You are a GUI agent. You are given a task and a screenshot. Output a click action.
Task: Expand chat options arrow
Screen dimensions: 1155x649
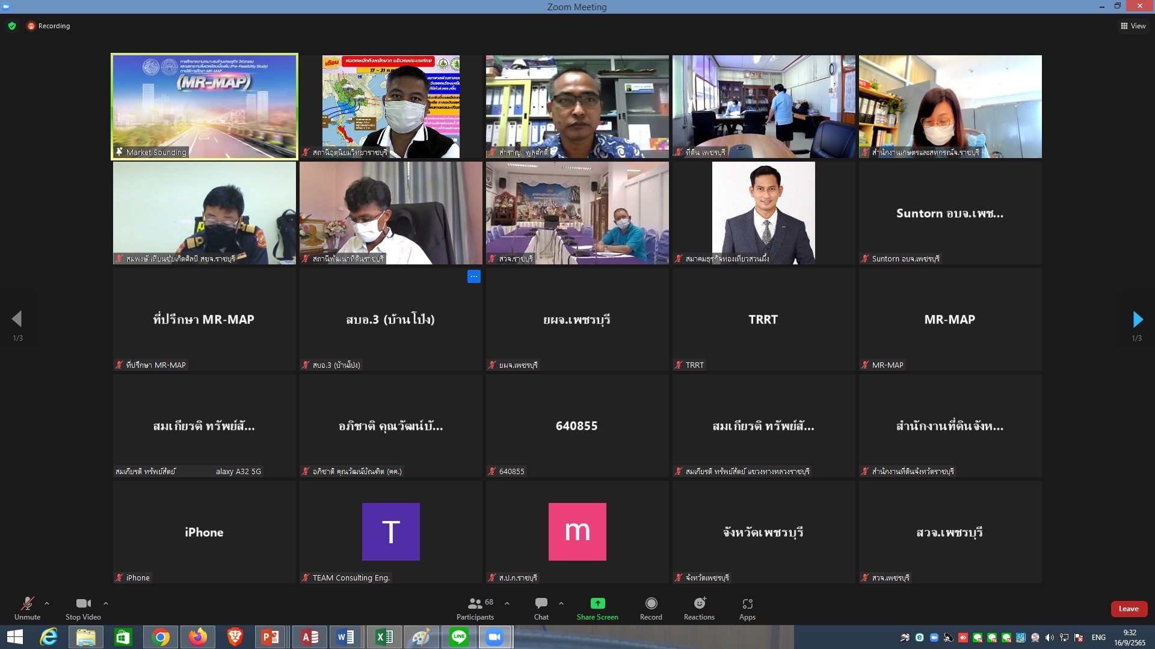[x=561, y=603]
